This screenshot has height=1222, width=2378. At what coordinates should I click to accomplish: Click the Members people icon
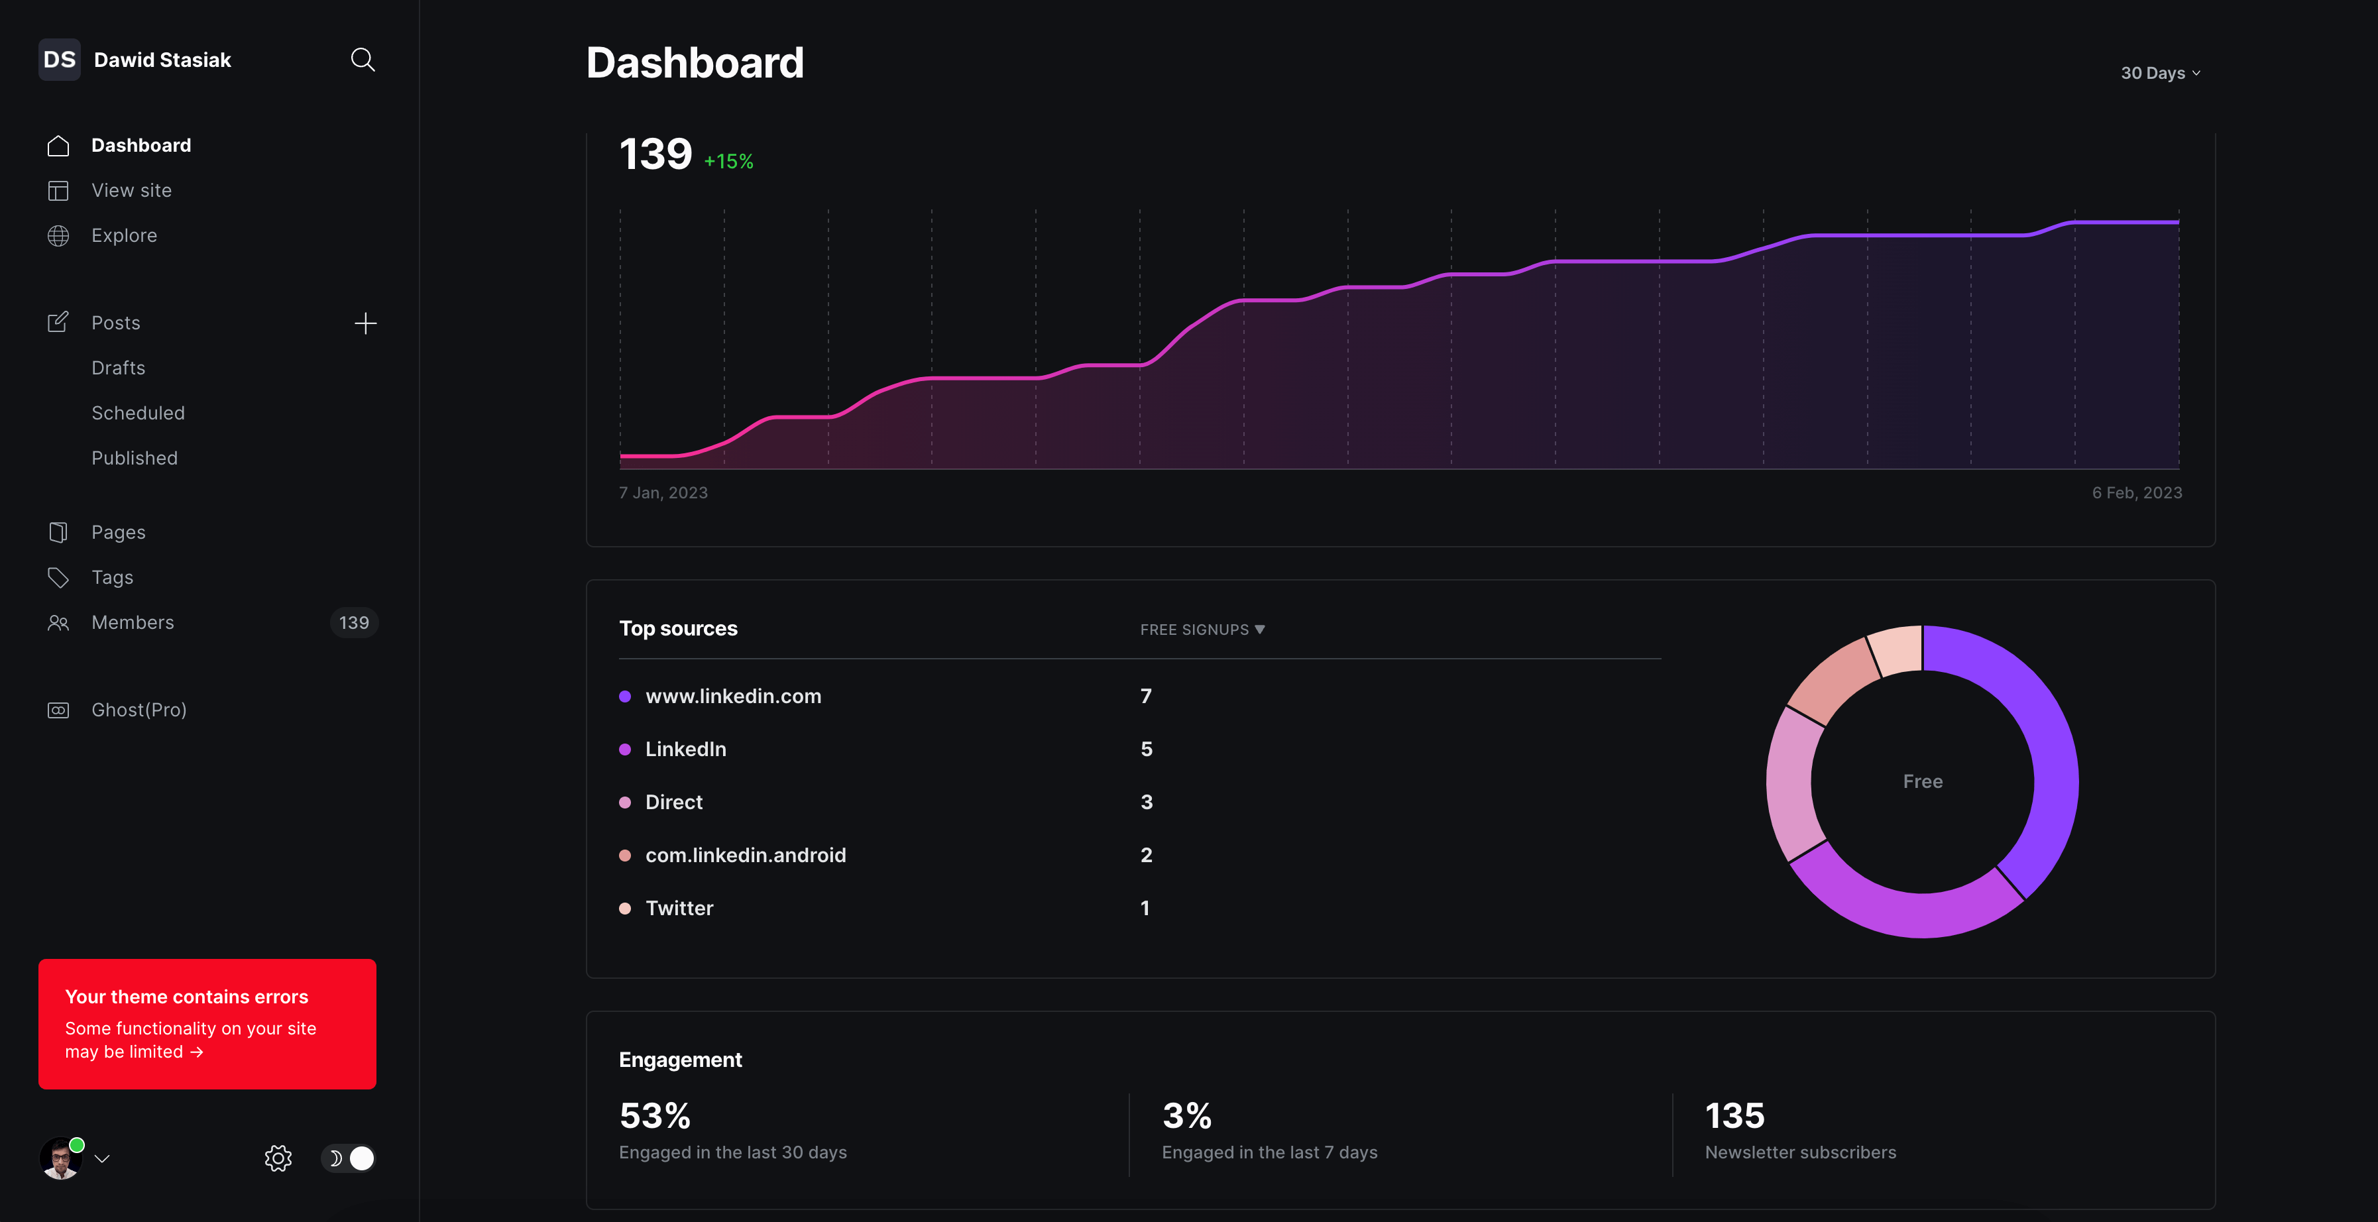(x=58, y=623)
